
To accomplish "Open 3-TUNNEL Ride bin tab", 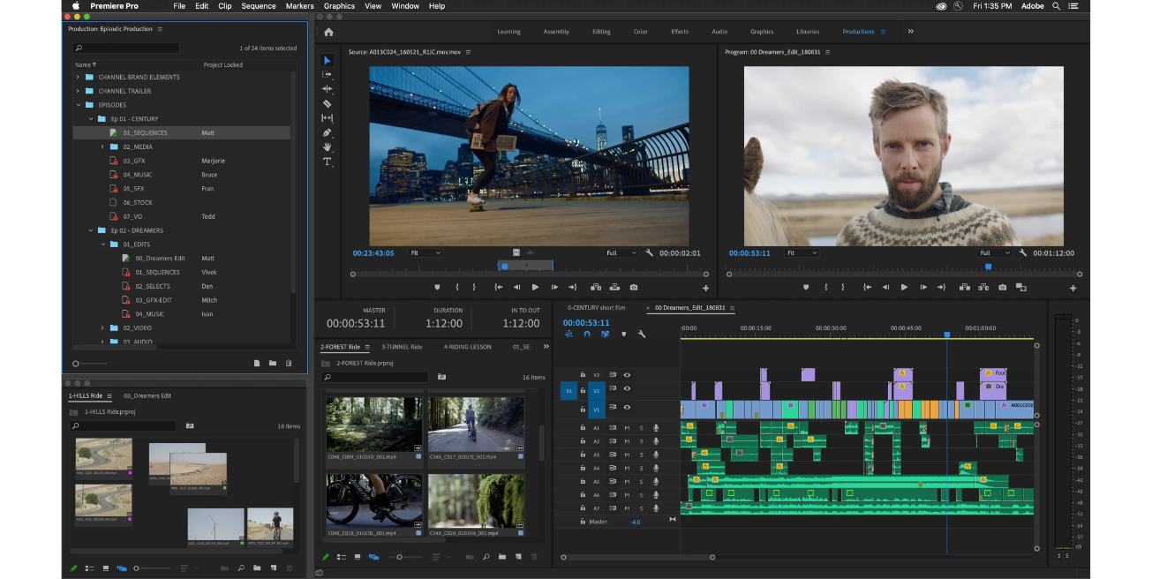I will point(402,347).
